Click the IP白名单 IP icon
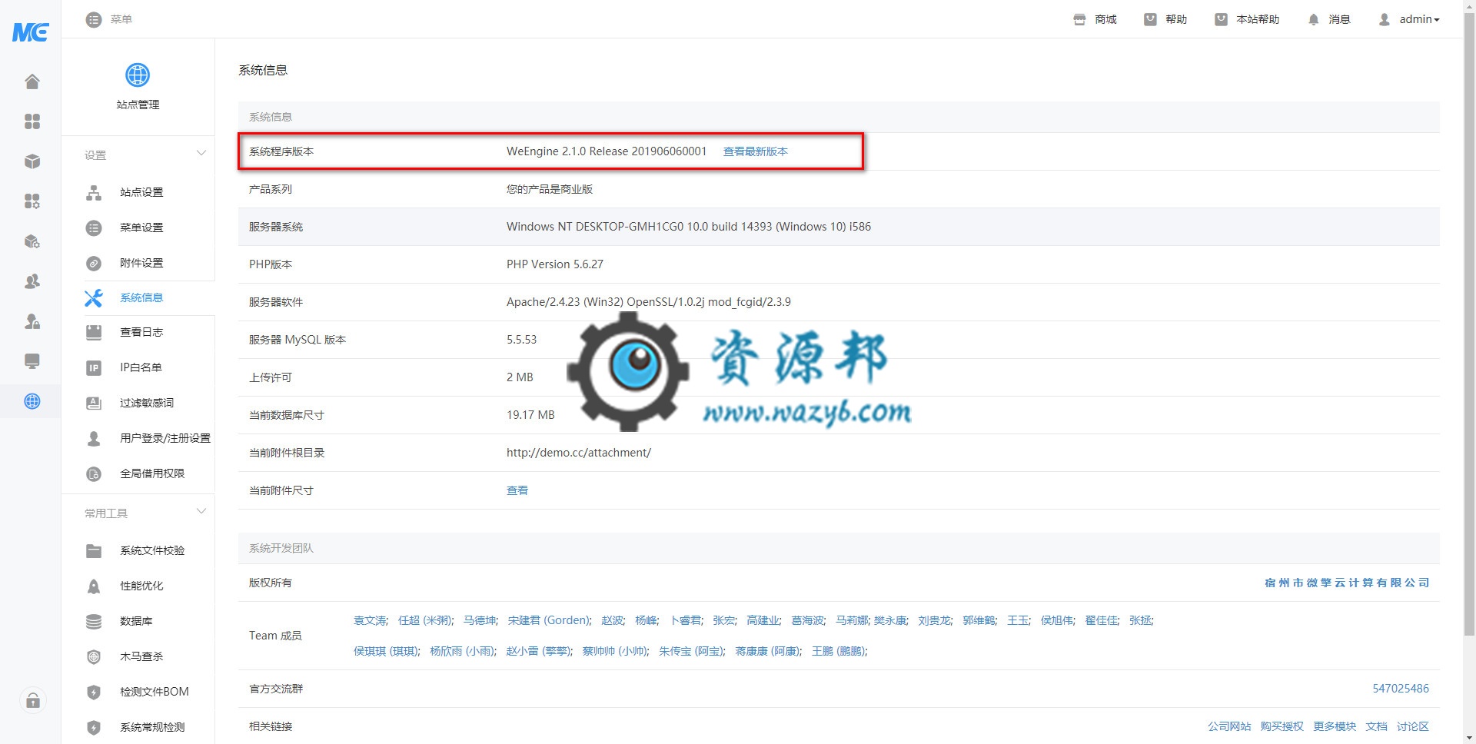 pos(94,367)
